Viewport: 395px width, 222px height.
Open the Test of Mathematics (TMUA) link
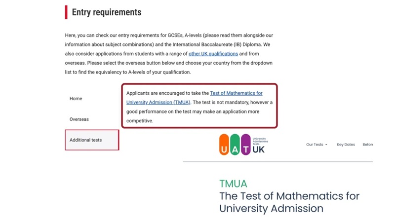[236, 93]
